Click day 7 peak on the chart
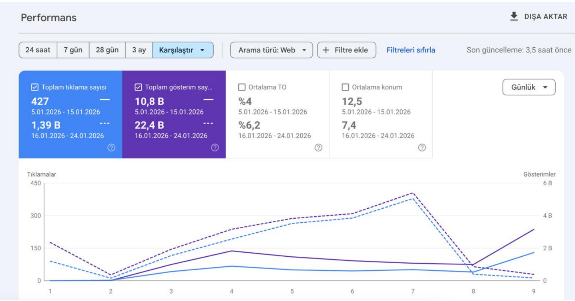Screen dimensions: 575x301 coord(412,193)
